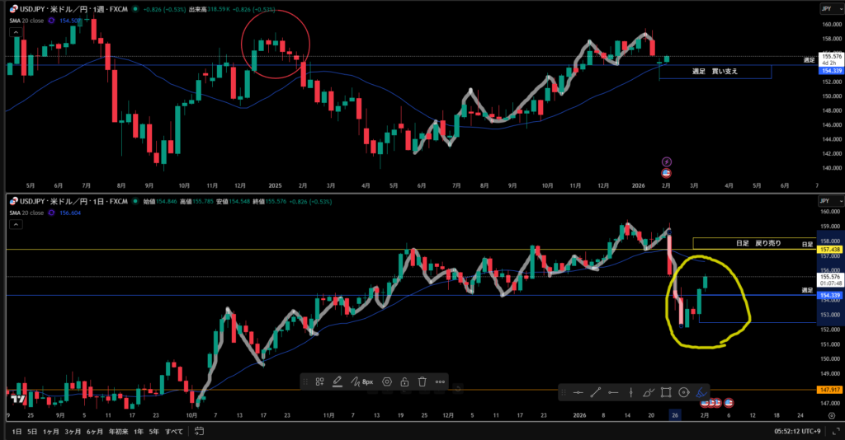Toggle the lock on the selected drawing
Screen dimensions: 845x440
404,381
